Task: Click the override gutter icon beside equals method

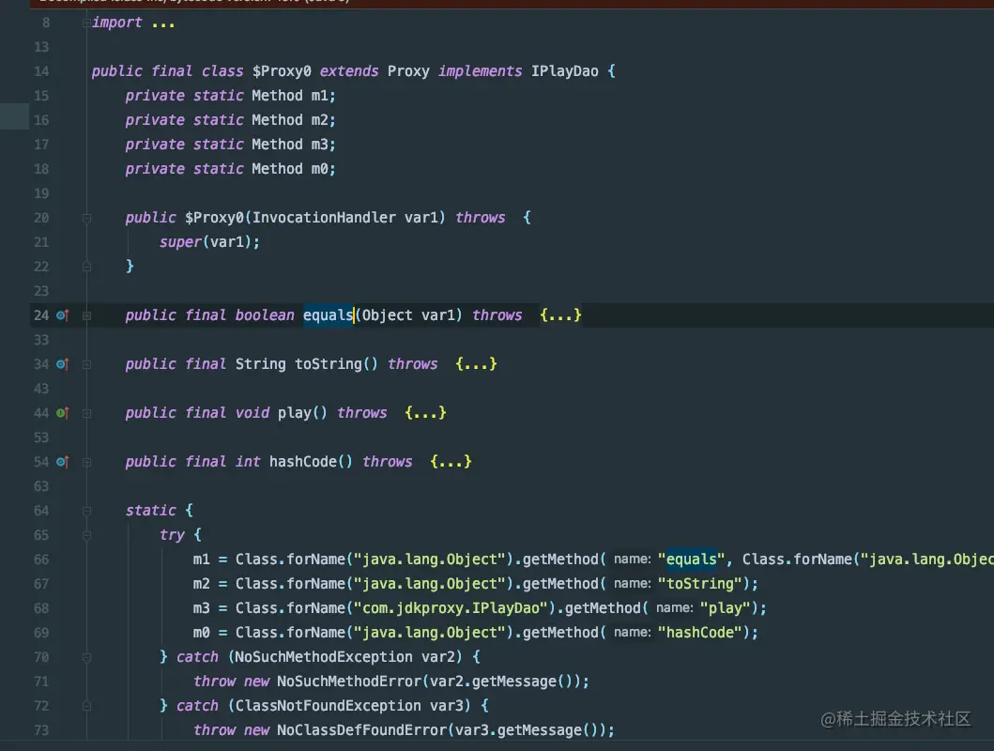Action: 62,315
